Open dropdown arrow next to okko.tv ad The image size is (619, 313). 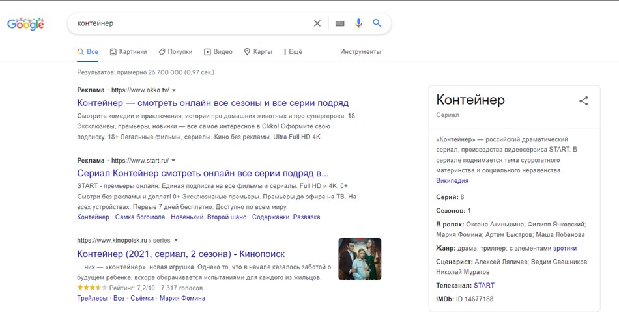pyautogui.click(x=174, y=90)
